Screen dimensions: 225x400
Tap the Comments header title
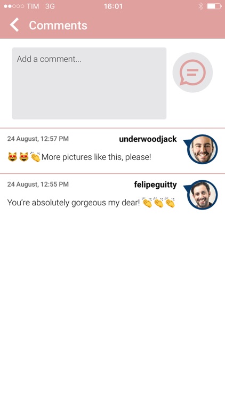(58, 25)
